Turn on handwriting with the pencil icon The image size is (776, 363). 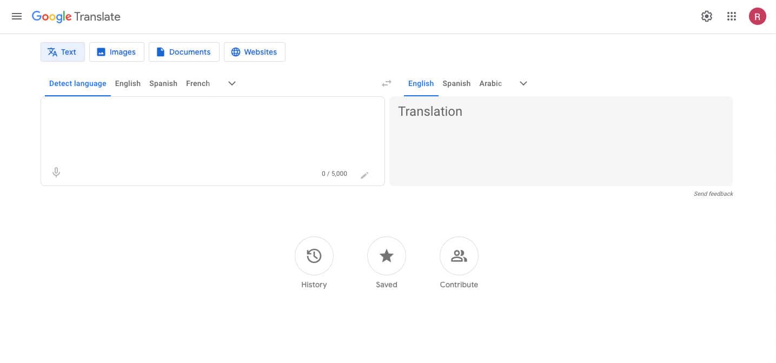tap(364, 175)
